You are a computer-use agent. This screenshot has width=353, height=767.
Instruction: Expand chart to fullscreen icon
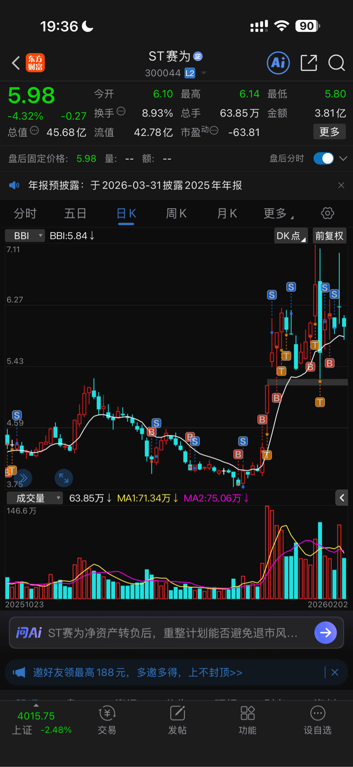pyautogui.click(x=64, y=478)
